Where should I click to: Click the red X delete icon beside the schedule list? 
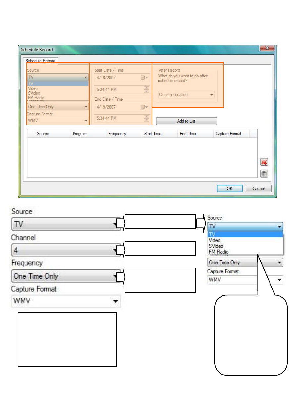pos(264,162)
